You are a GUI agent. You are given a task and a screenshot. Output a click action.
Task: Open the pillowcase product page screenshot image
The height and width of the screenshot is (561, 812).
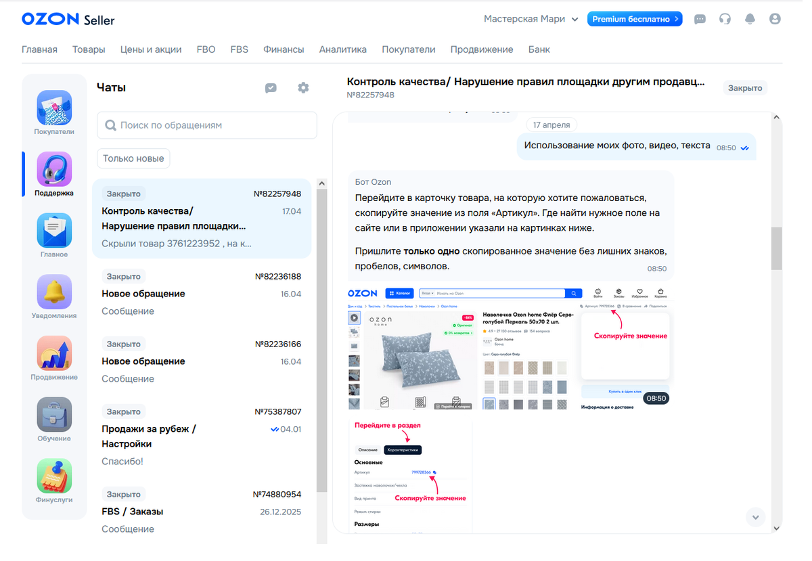point(511,349)
